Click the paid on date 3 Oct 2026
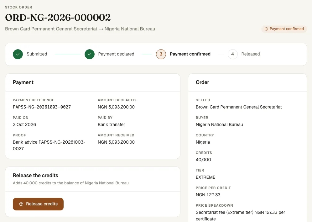The width and height of the screenshot is (312, 222). click(x=24, y=124)
